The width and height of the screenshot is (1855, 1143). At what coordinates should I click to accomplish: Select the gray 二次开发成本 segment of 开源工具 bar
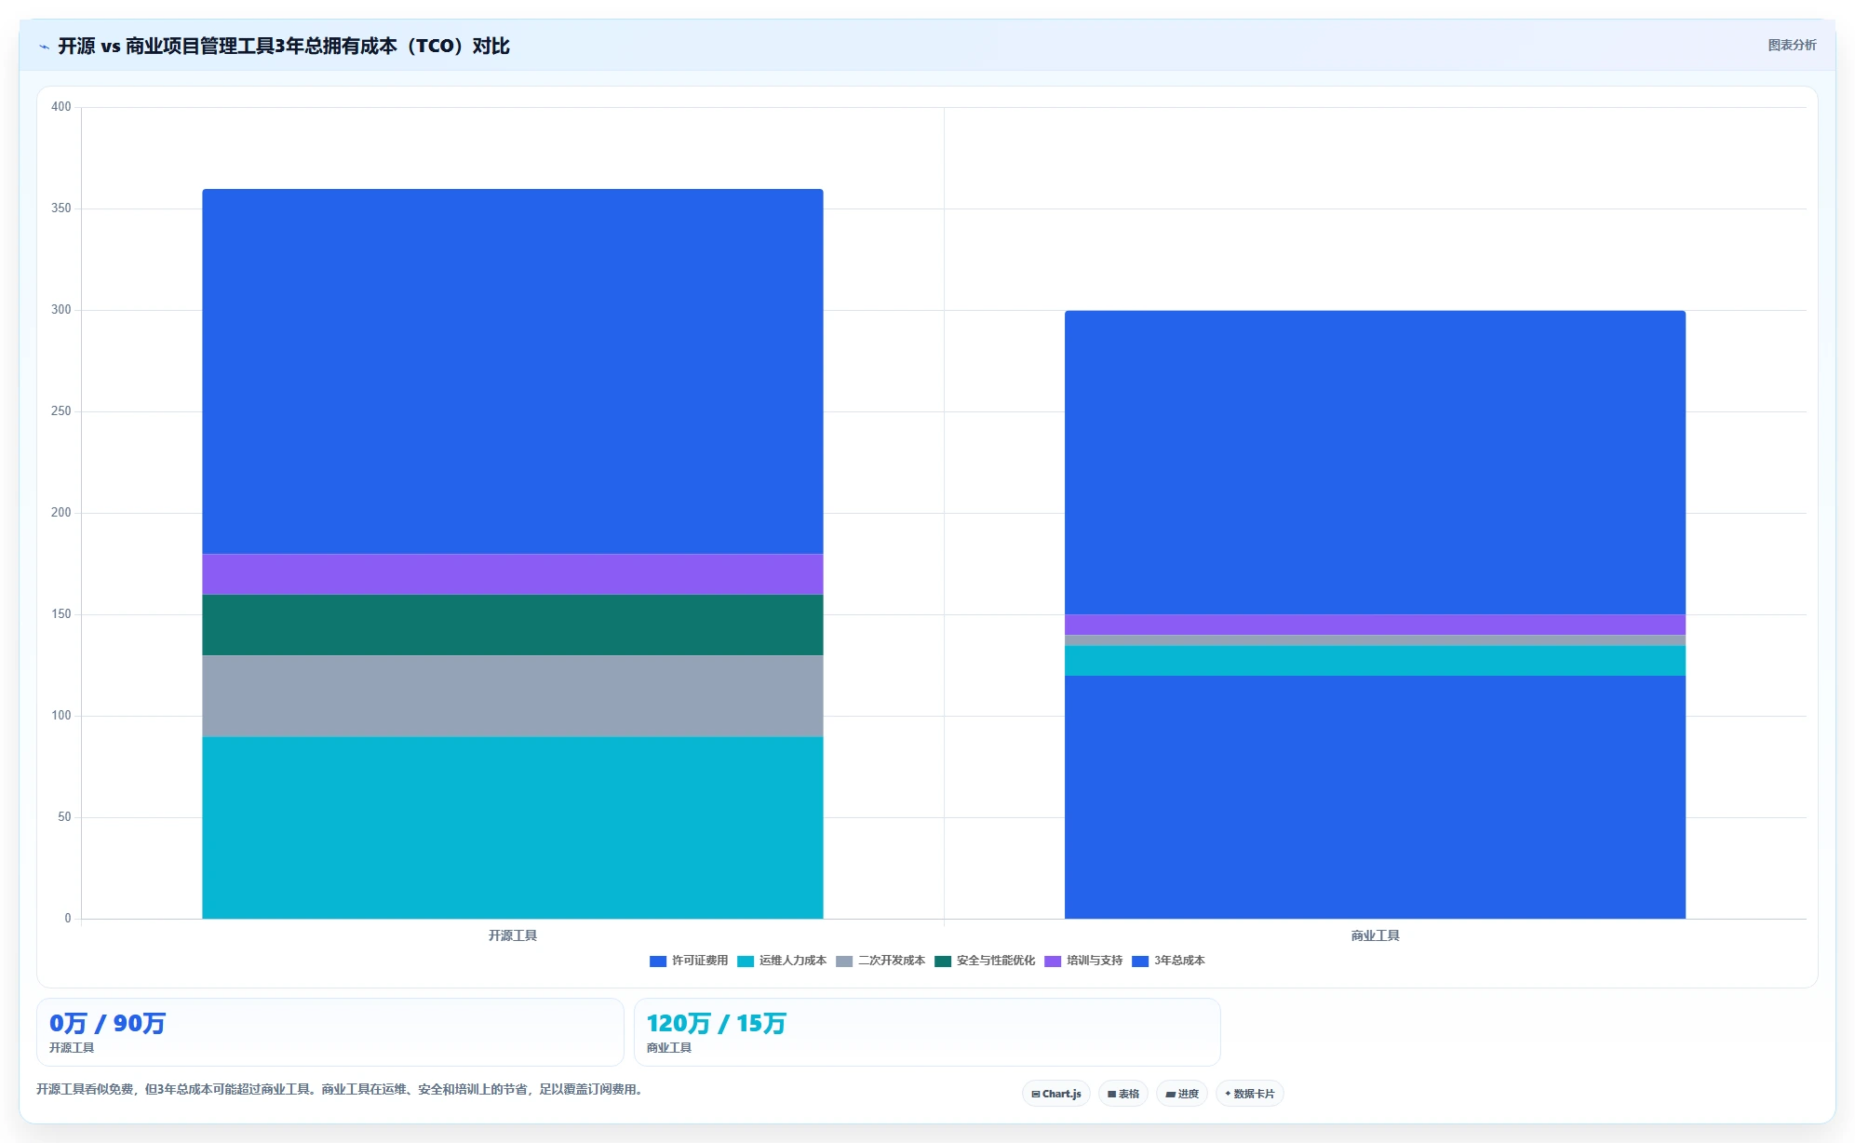[513, 696]
